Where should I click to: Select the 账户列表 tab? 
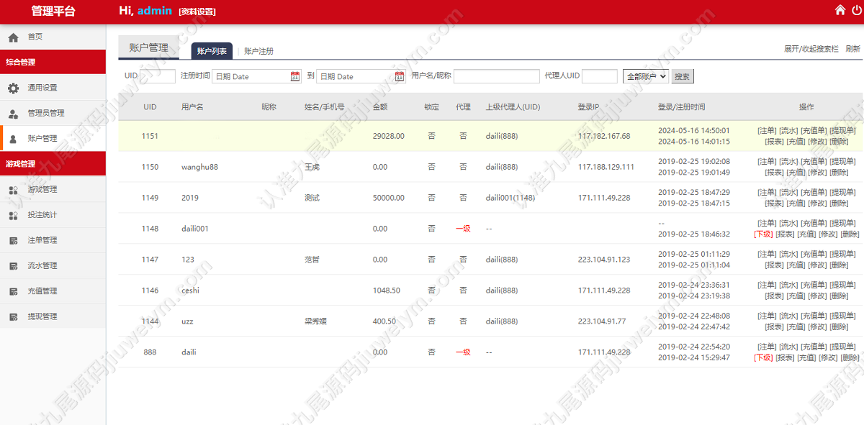pos(212,51)
